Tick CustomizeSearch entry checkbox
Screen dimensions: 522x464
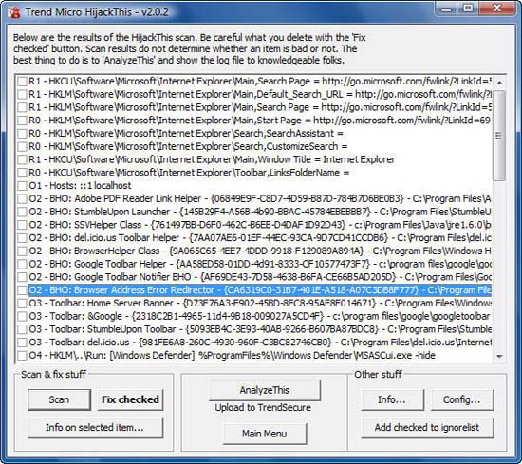click(x=22, y=146)
